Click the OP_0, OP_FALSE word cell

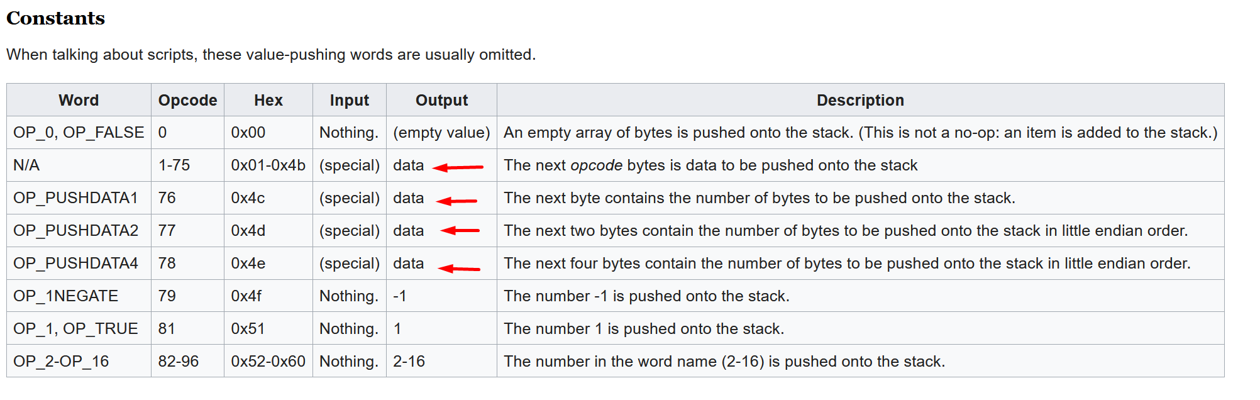click(x=79, y=133)
